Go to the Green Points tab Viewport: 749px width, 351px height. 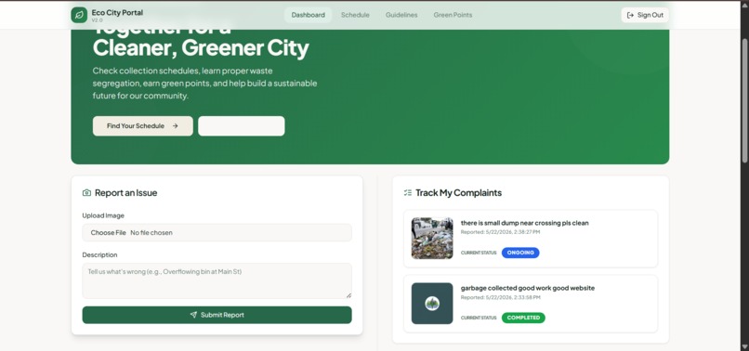(x=453, y=15)
